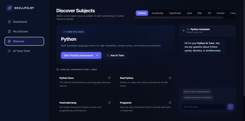Click the Core Syllabus badge
The image size is (245, 121).
[x=73, y=32]
